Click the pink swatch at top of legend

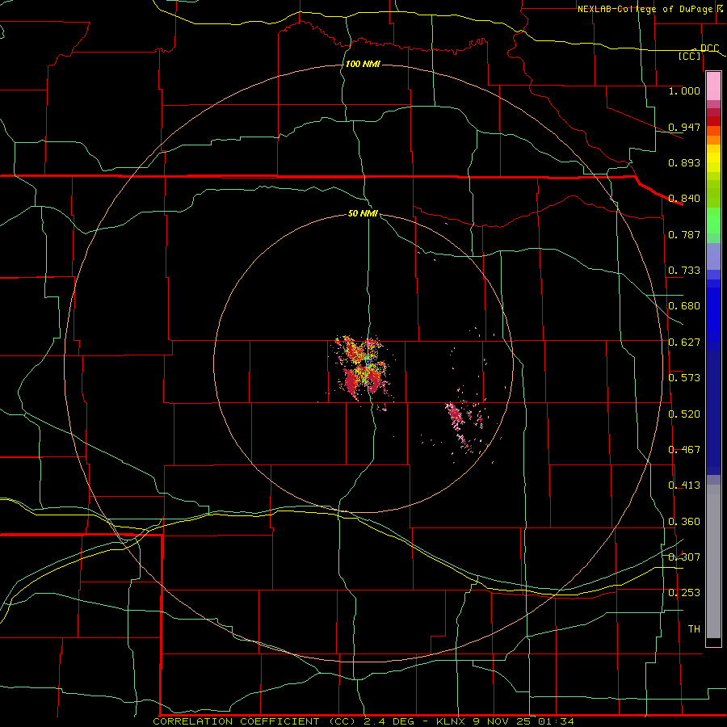(713, 86)
